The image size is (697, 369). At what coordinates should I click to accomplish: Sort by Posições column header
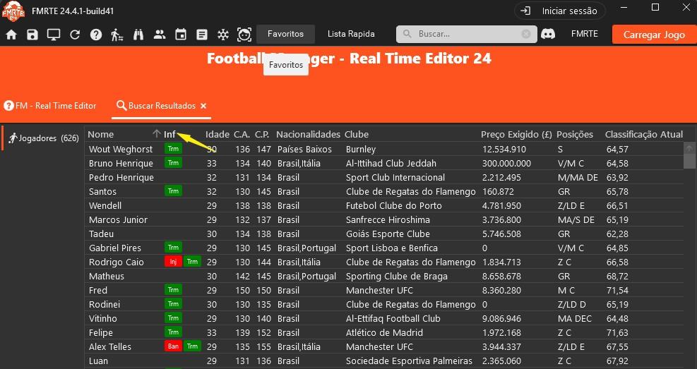click(x=575, y=134)
